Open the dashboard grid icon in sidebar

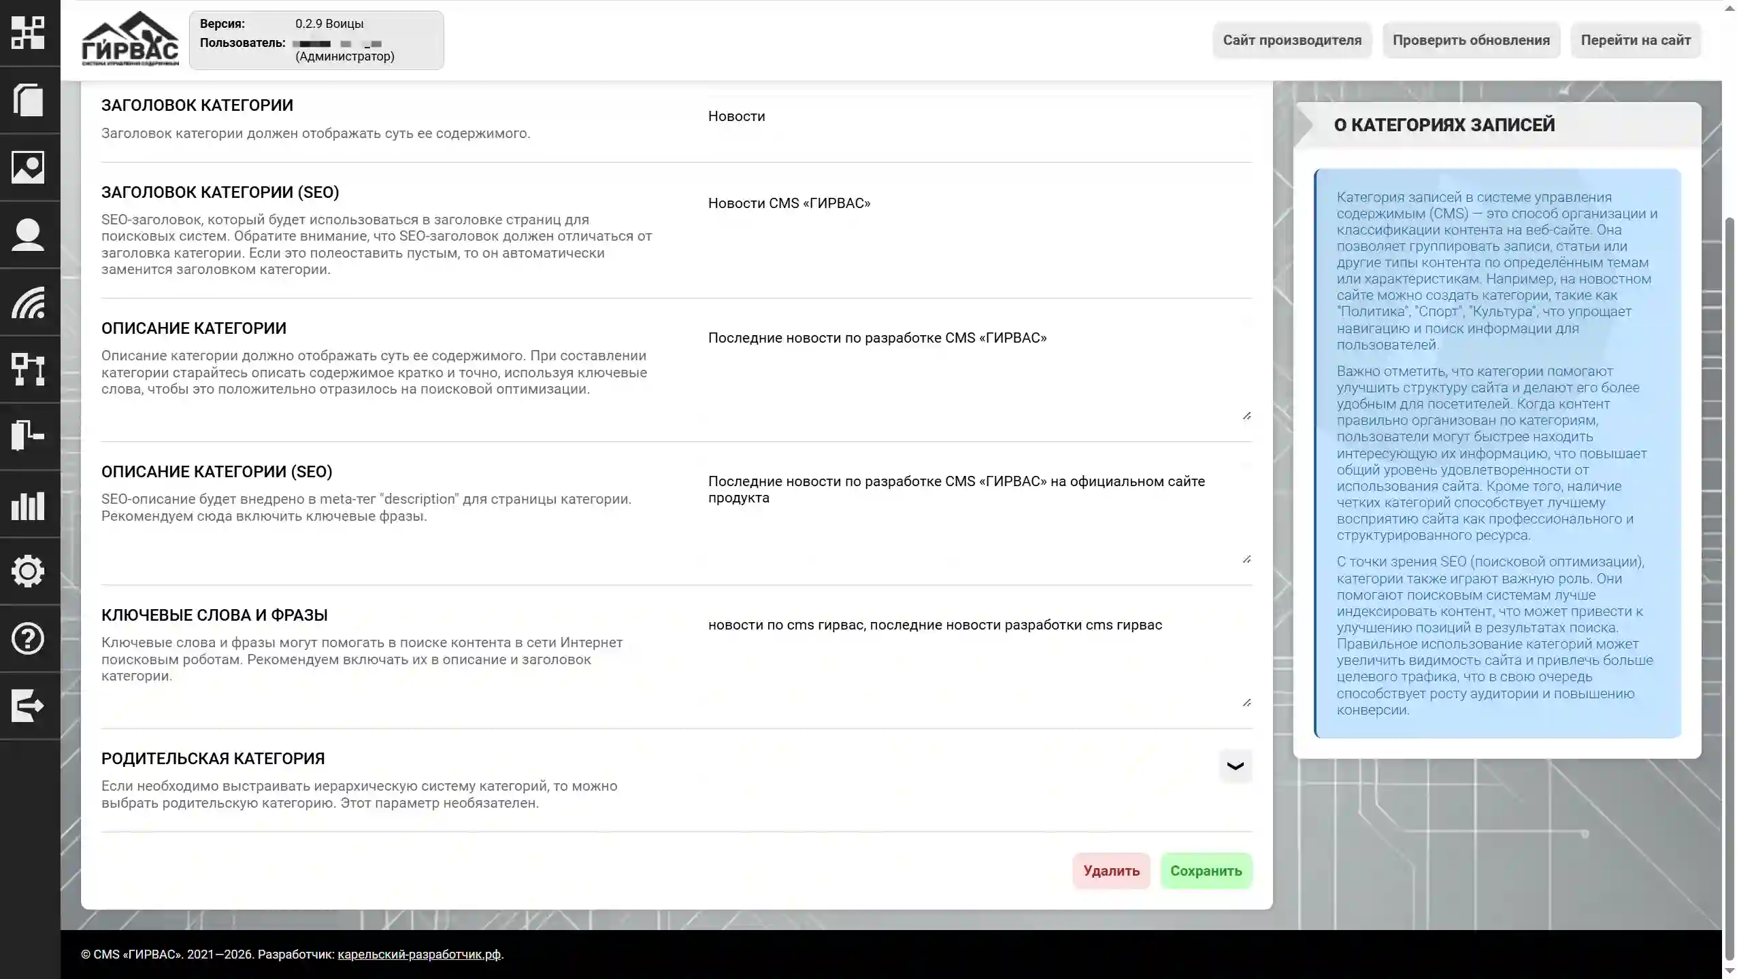click(x=29, y=33)
